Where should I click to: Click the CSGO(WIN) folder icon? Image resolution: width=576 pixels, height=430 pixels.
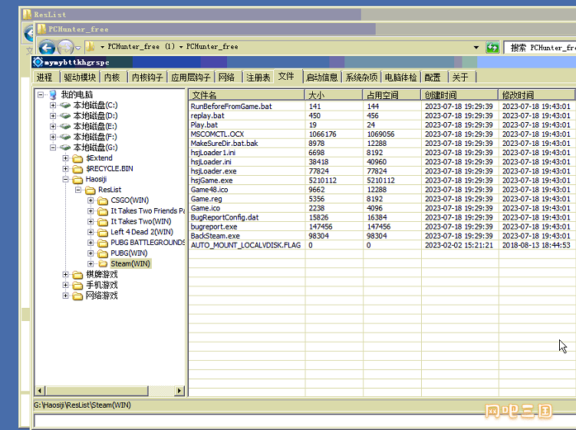point(103,200)
